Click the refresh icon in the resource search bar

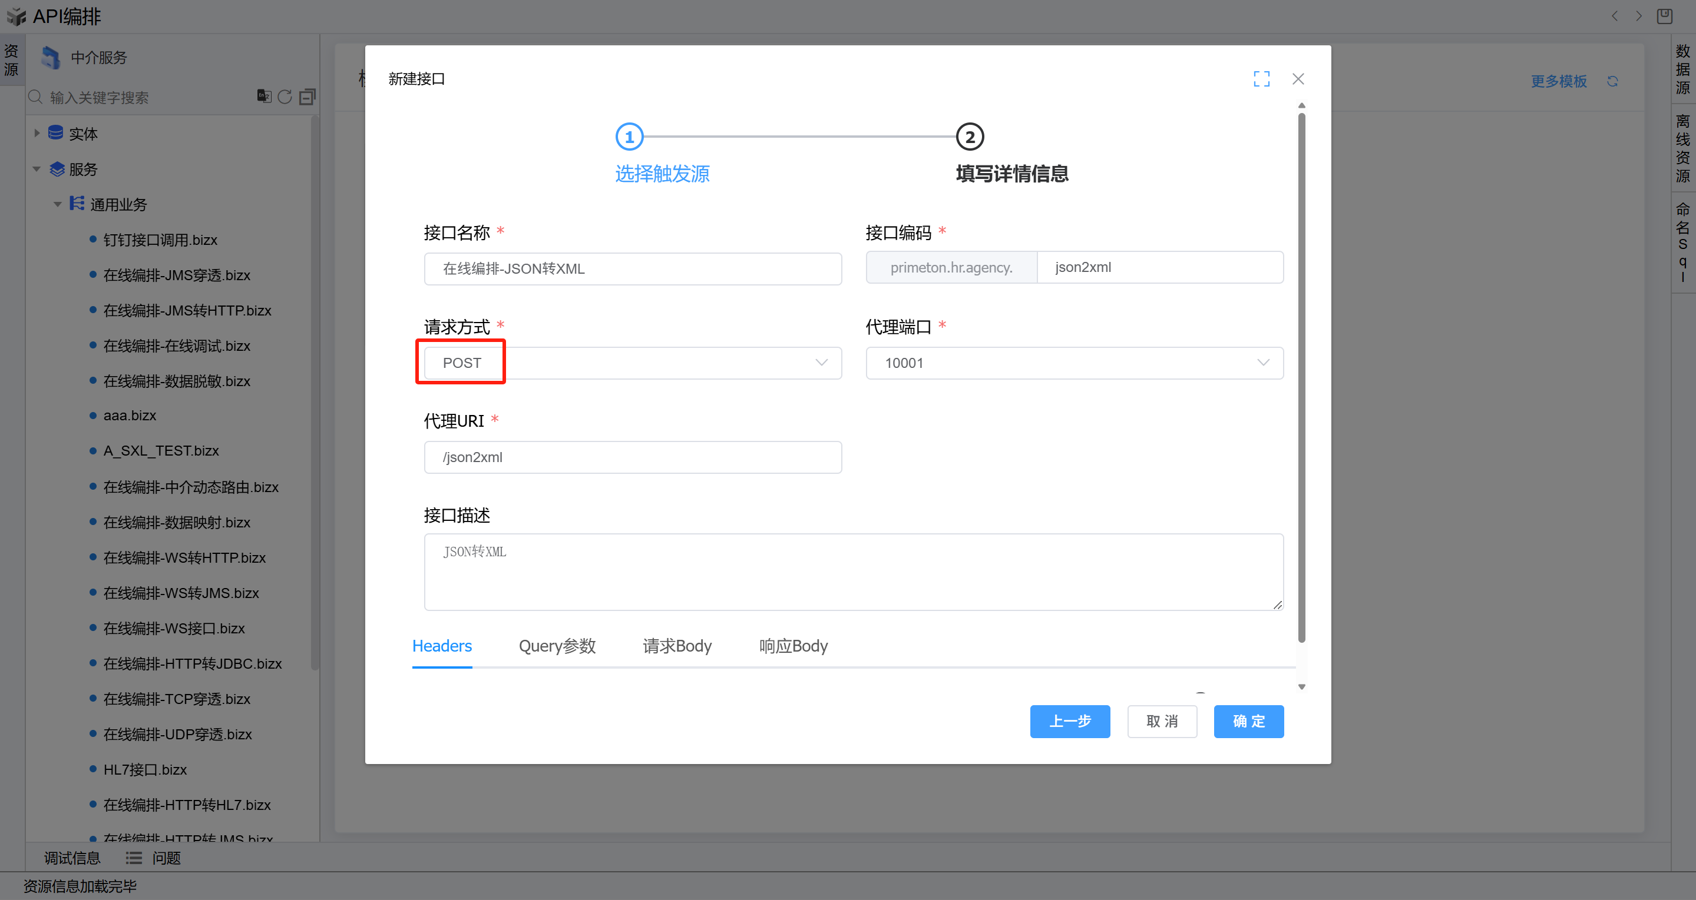click(x=285, y=97)
